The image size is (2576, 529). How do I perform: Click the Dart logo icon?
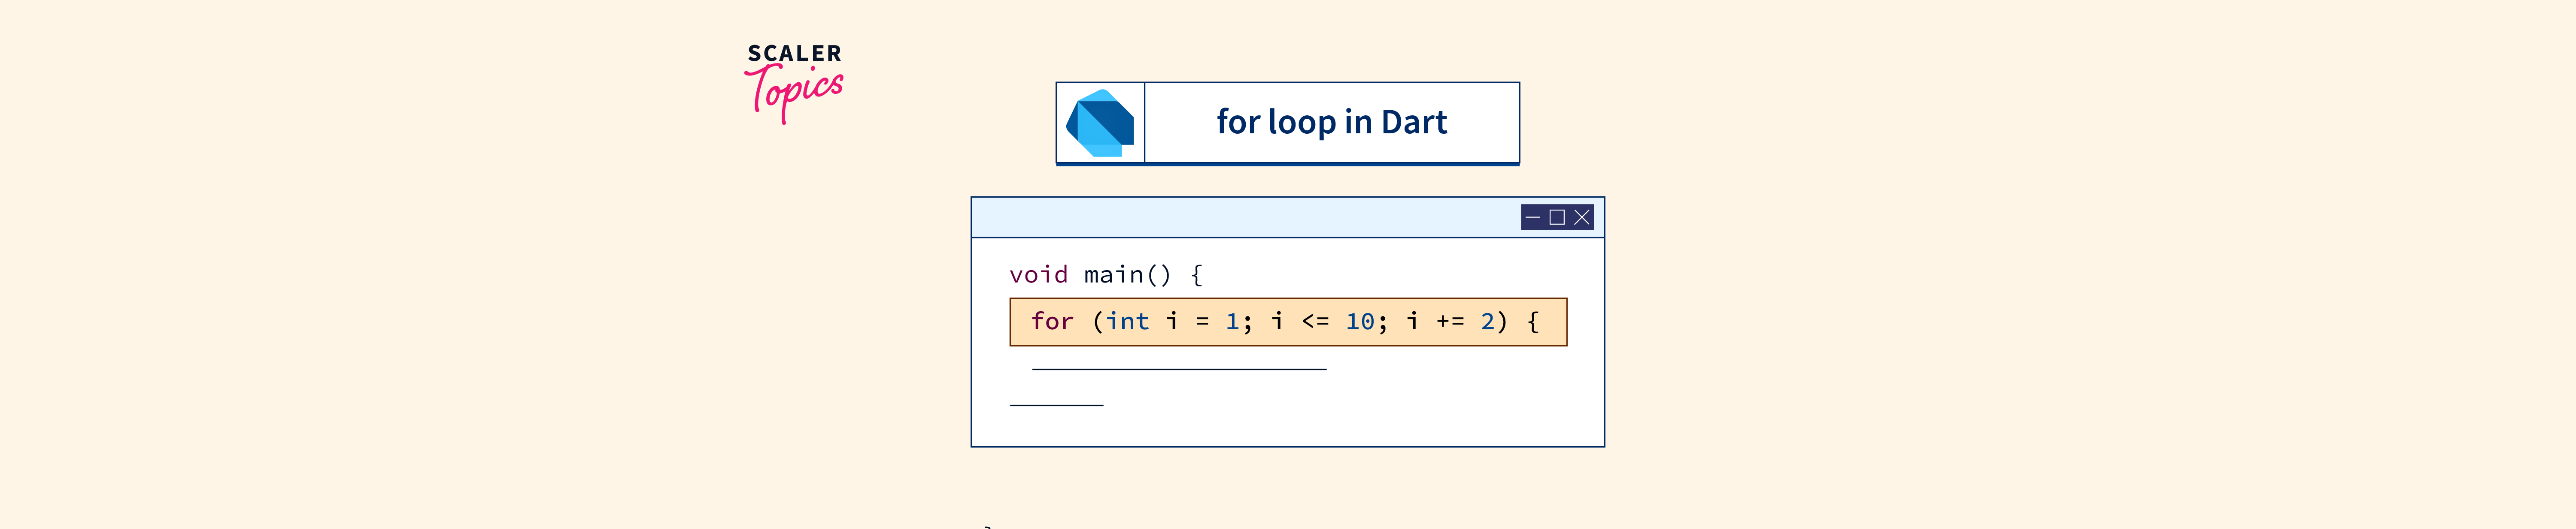(1100, 123)
